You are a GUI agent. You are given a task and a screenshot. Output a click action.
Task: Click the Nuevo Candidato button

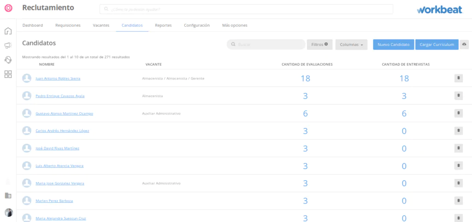(x=393, y=45)
